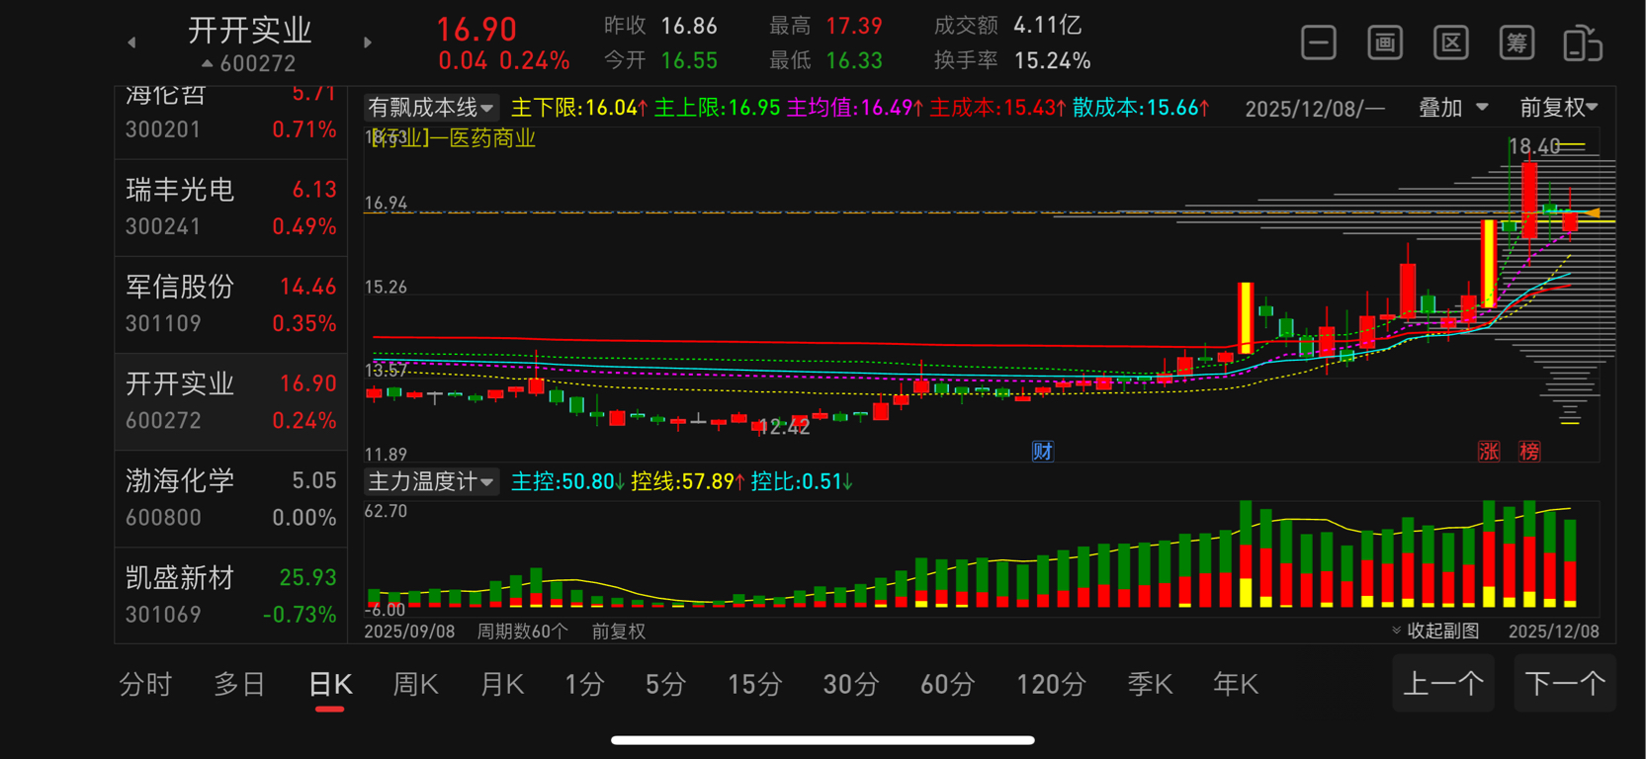Select 军信股份 in the stock list
The image size is (1646, 759).
click(231, 304)
